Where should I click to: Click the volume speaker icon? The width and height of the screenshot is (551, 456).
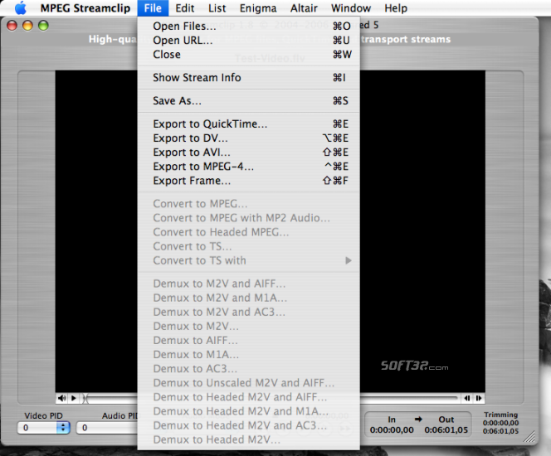(x=62, y=398)
